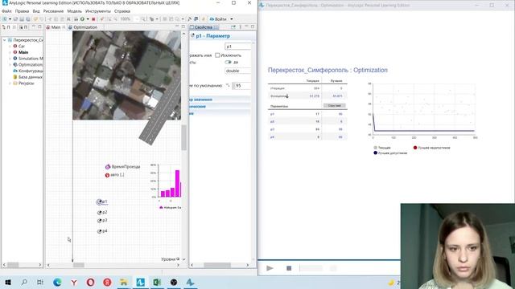Expand the Ресурсы folder node
The image size is (515, 289).
click(10, 83)
